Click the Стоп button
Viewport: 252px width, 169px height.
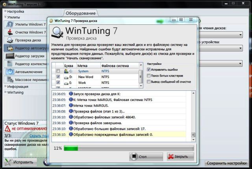(146, 156)
